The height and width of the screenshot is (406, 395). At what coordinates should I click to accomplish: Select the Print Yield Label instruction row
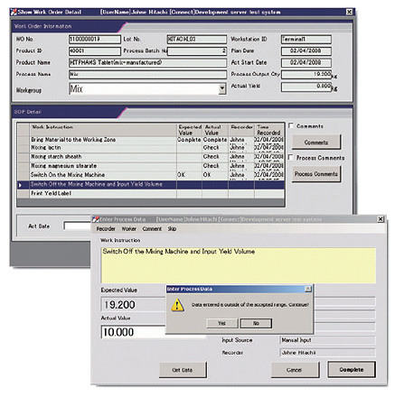point(151,193)
